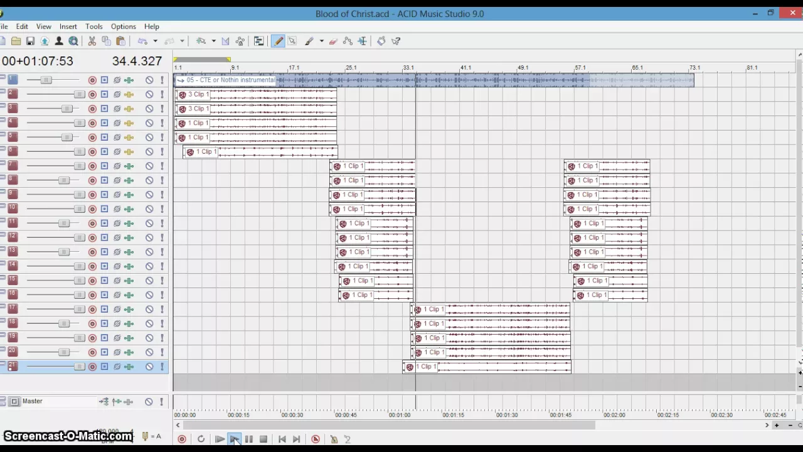Click the tuning fork project key button
Image resolution: width=803 pixels, height=452 pixels.
(x=146, y=436)
